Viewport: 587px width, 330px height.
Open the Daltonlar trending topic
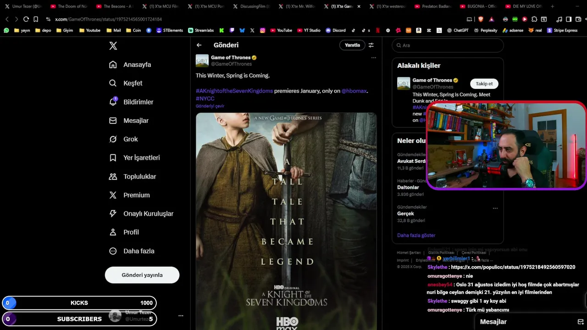pos(408,187)
